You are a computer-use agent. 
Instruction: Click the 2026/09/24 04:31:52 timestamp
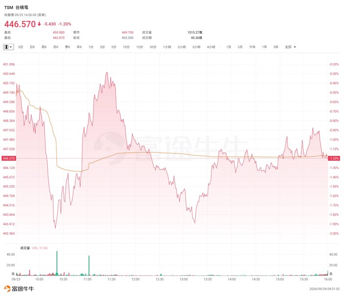324,289
